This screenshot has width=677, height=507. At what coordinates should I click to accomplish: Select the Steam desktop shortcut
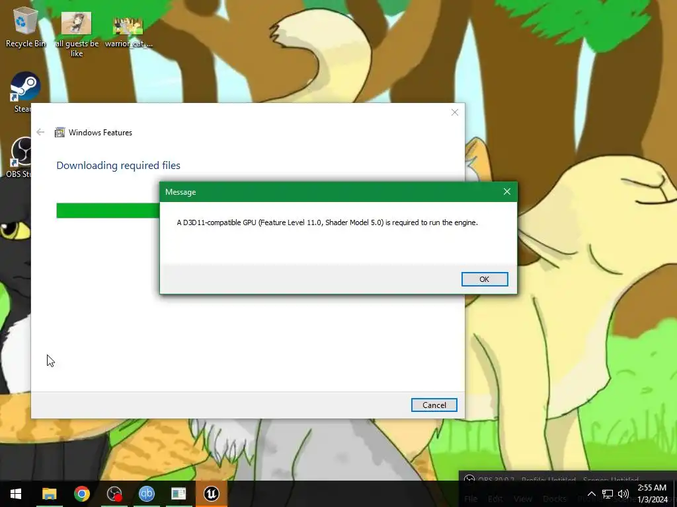24,92
